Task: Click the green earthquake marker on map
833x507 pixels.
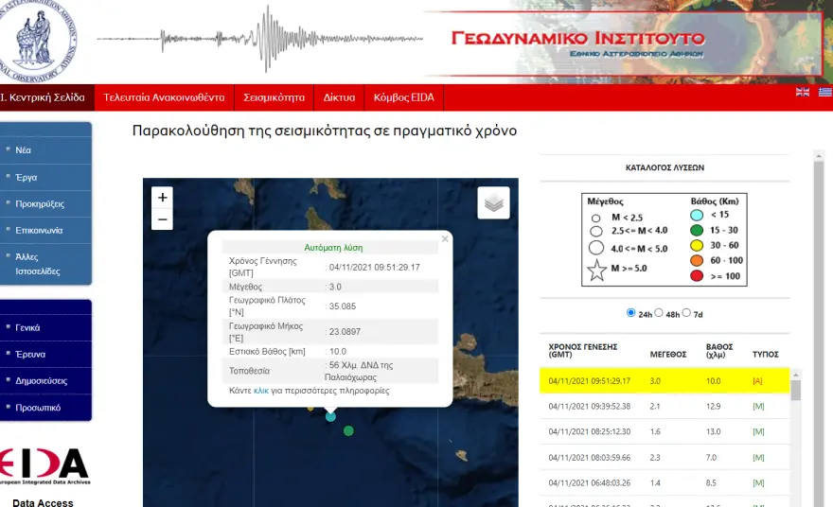Action: [x=348, y=430]
